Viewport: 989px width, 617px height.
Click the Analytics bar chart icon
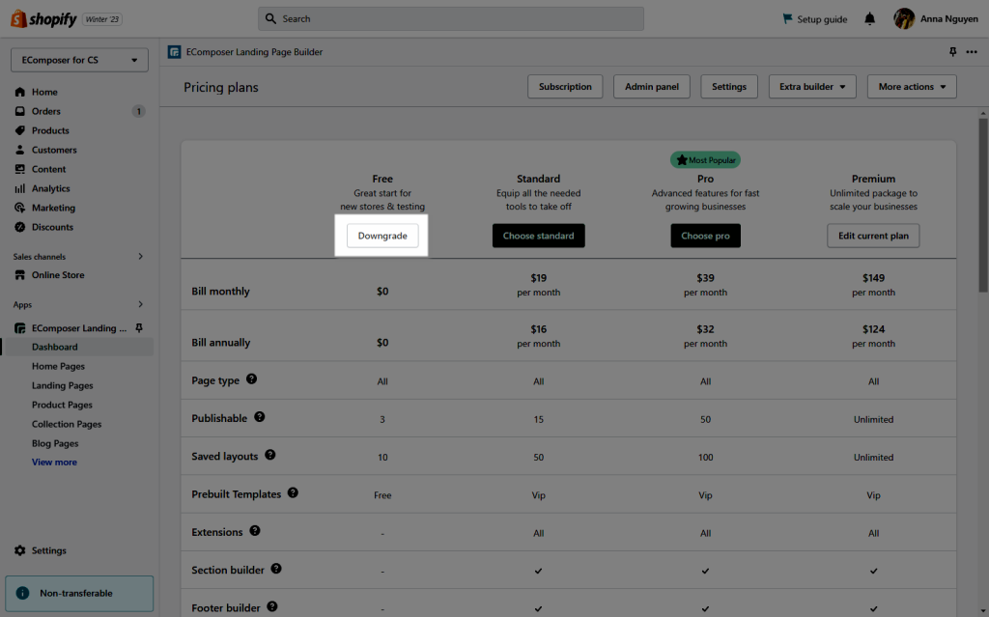pos(20,188)
